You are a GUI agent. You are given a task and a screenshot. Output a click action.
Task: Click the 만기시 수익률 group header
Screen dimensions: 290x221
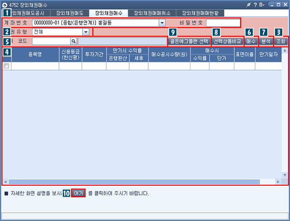tap(128, 51)
